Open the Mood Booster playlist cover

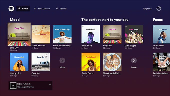tap(41, 34)
